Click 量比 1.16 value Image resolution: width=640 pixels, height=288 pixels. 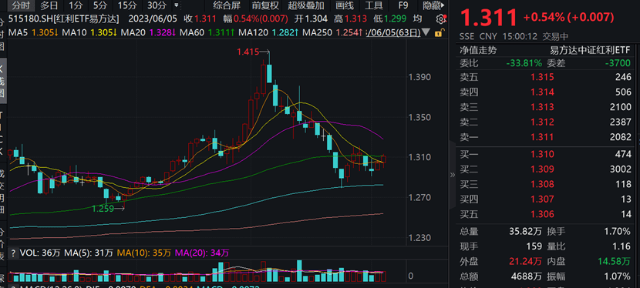click(x=621, y=246)
